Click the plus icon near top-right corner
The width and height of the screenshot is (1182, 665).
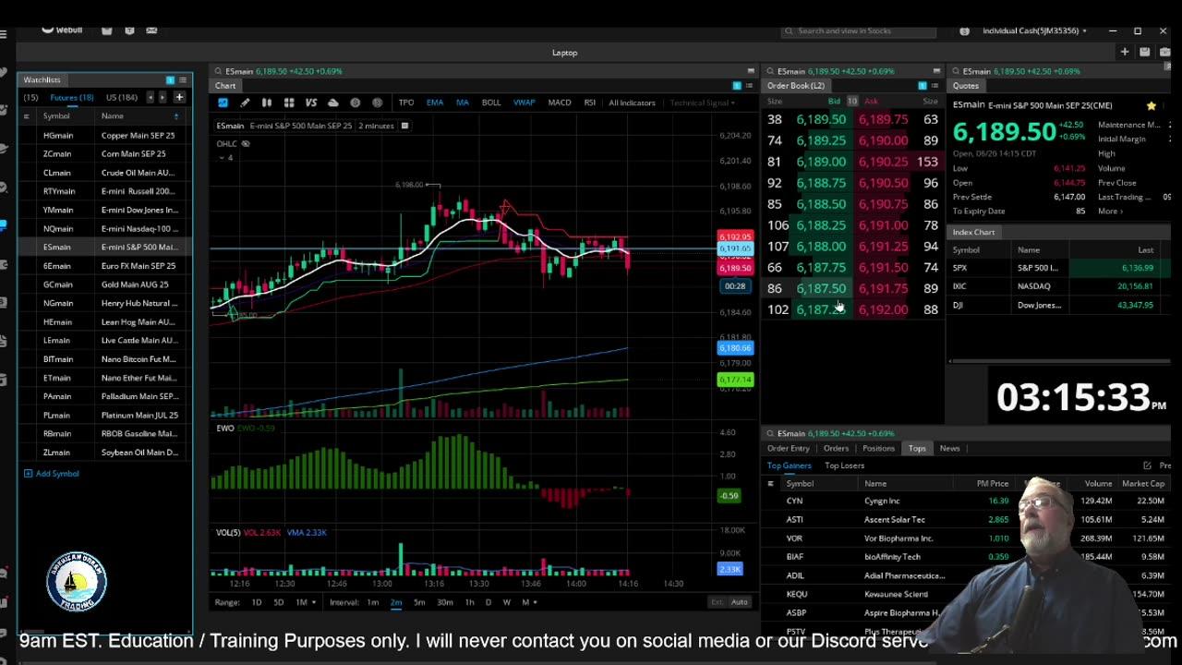pyautogui.click(x=1125, y=53)
